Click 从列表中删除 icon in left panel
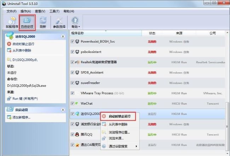Screen dimensions: 230x156 pyautogui.click(x=9, y=50)
